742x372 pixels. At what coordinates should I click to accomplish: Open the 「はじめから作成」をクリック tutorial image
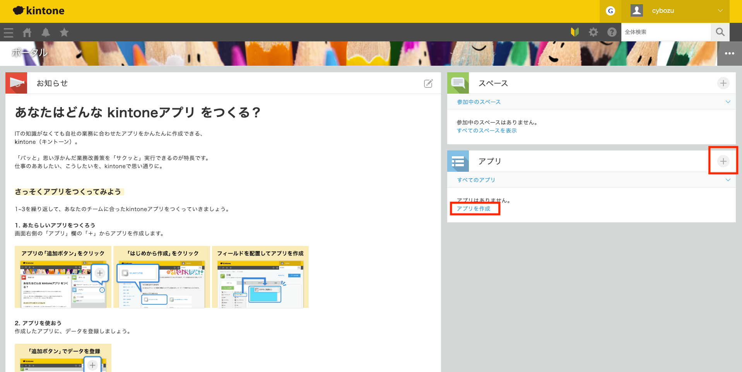point(162,277)
